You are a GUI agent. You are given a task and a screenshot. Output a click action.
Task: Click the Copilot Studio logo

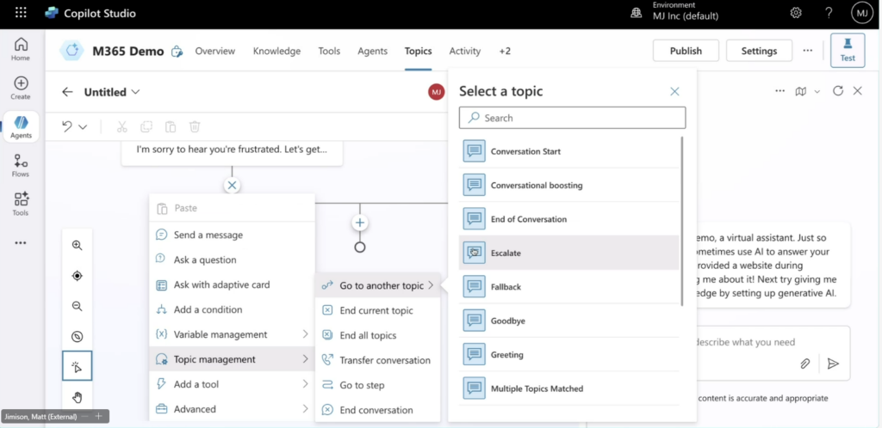53,13
